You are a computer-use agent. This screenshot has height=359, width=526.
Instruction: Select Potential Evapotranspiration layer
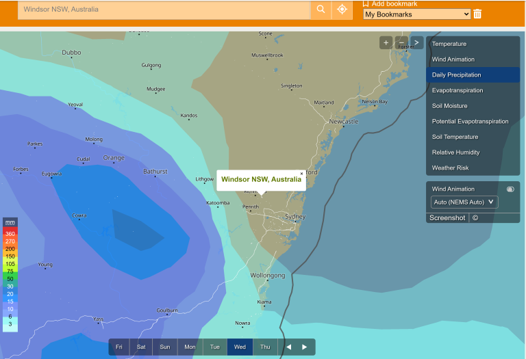[473, 121]
